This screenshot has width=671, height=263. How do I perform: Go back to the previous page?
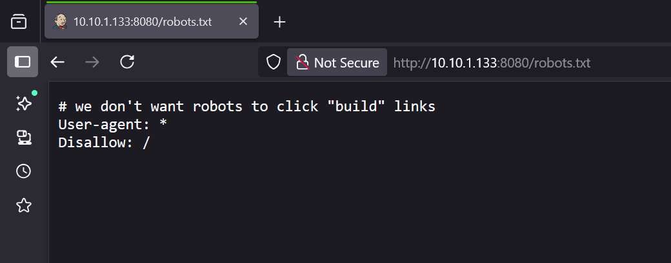point(58,62)
